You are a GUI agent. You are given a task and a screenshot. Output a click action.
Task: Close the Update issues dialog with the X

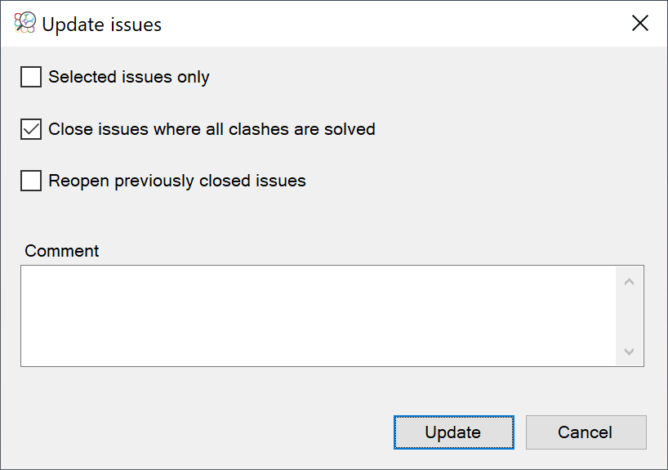[x=640, y=23]
